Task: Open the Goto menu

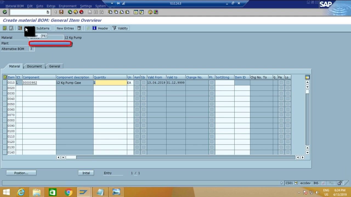Action: click(x=39, y=6)
